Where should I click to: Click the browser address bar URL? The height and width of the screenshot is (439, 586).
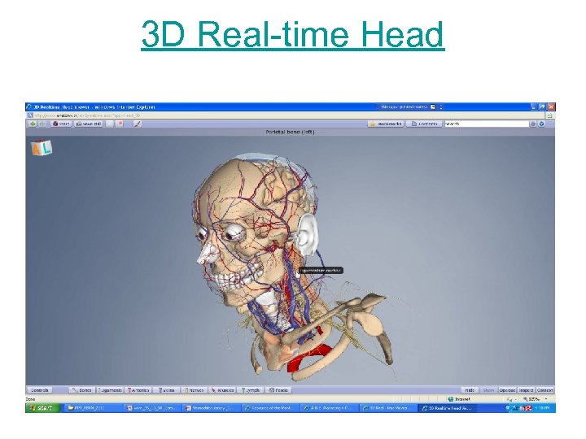coord(87,115)
